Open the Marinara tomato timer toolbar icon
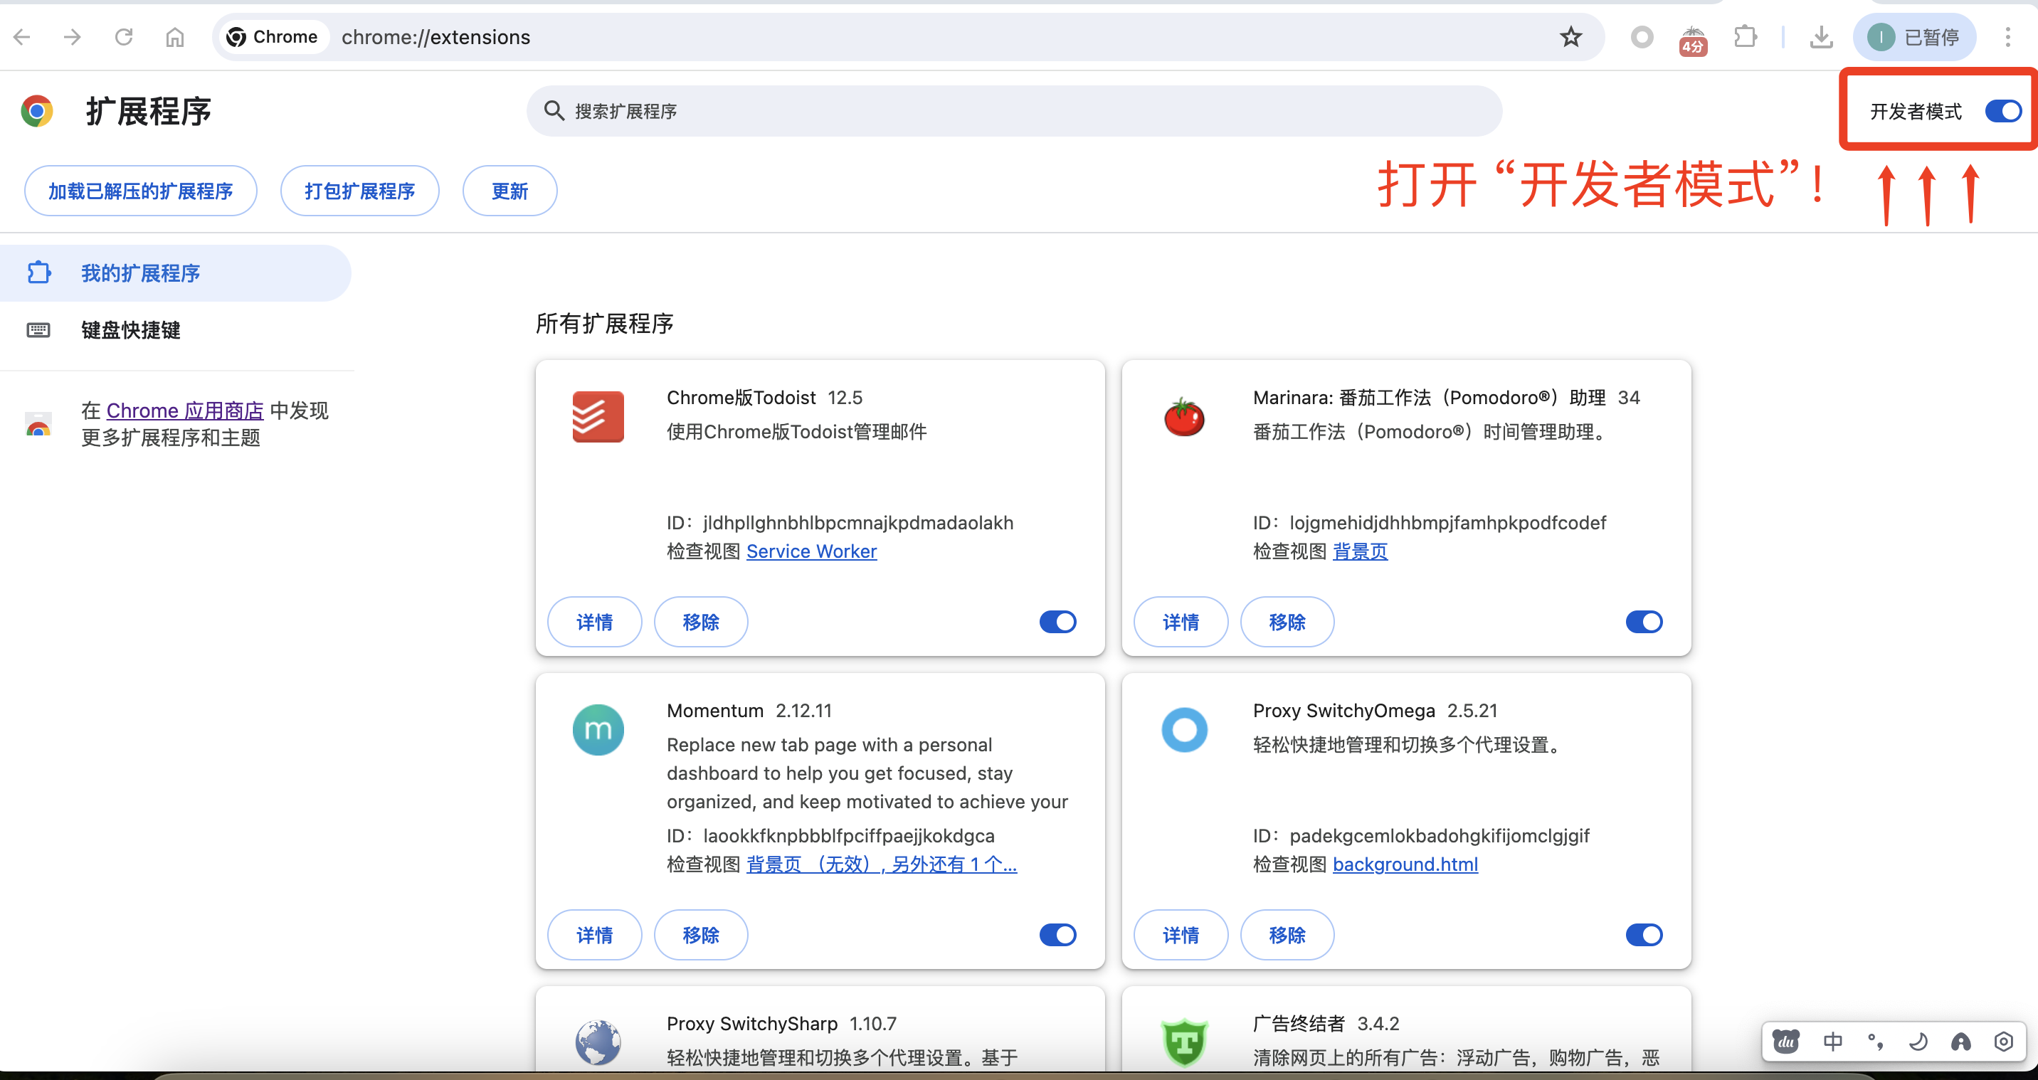The width and height of the screenshot is (2038, 1080). [x=1693, y=40]
